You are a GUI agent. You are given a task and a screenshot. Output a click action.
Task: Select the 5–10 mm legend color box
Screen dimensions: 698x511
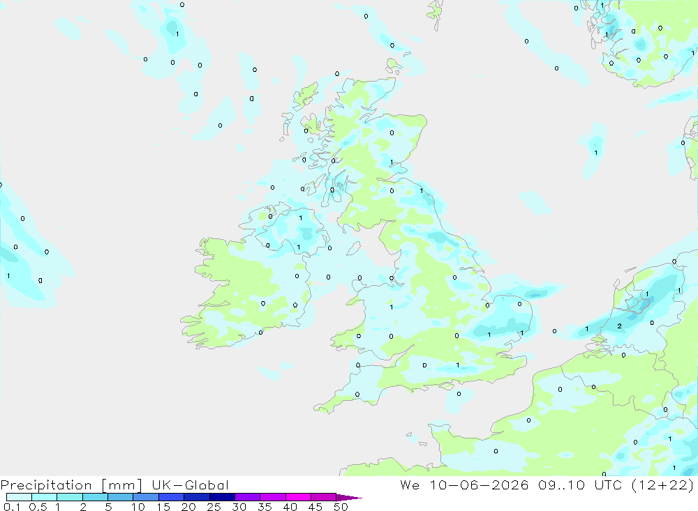pyautogui.click(x=120, y=497)
